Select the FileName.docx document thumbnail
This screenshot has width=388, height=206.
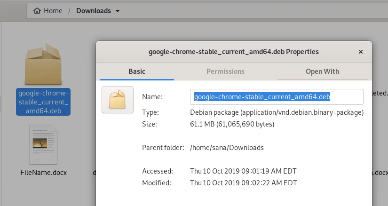pos(43,144)
